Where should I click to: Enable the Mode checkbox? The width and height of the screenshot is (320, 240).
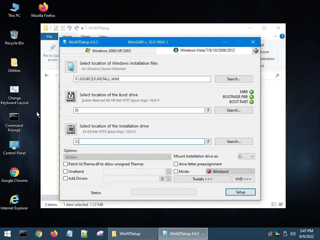pos(176,172)
